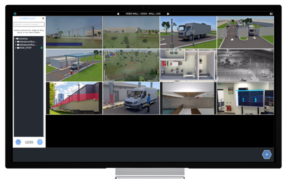The image size is (287, 179).
Task: Collapse the Cameras root folder
Action: 15,39
